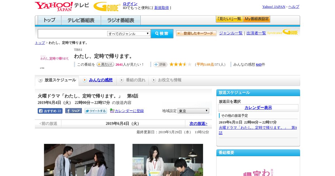Image resolution: width=335 pixels, height=176 pixels.
Task: Click the 検索 search button
Action: tap(162, 34)
